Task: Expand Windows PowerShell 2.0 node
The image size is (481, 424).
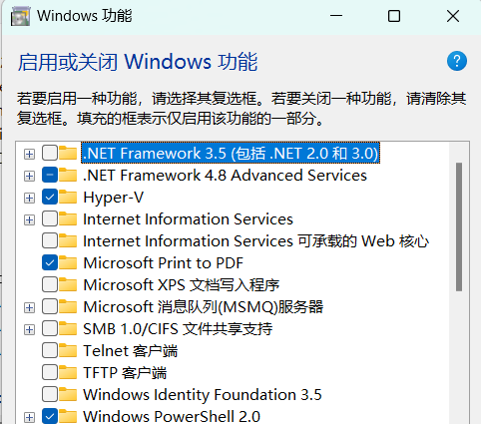Action: pyautogui.click(x=29, y=417)
